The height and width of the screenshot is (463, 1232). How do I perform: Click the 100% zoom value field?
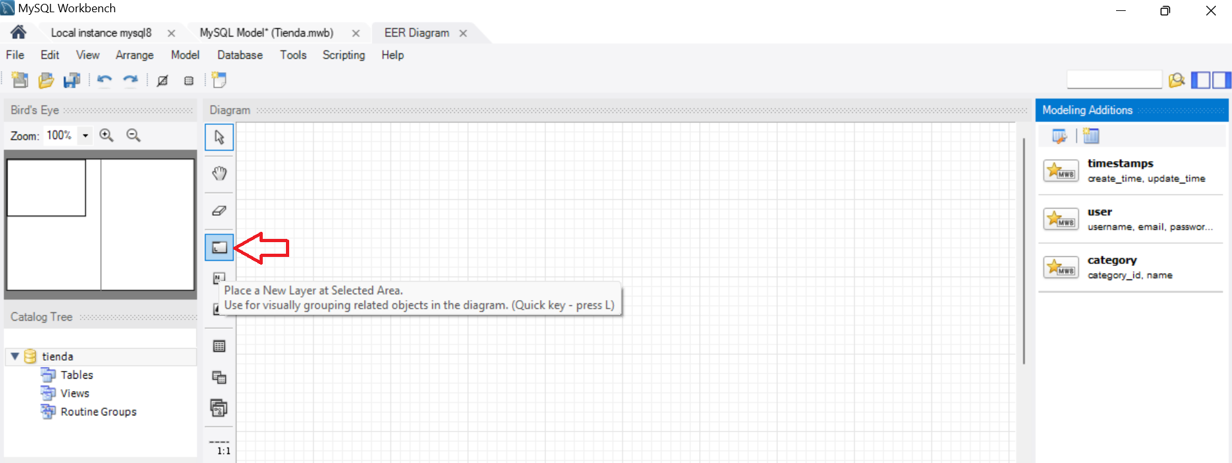[x=60, y=135]
